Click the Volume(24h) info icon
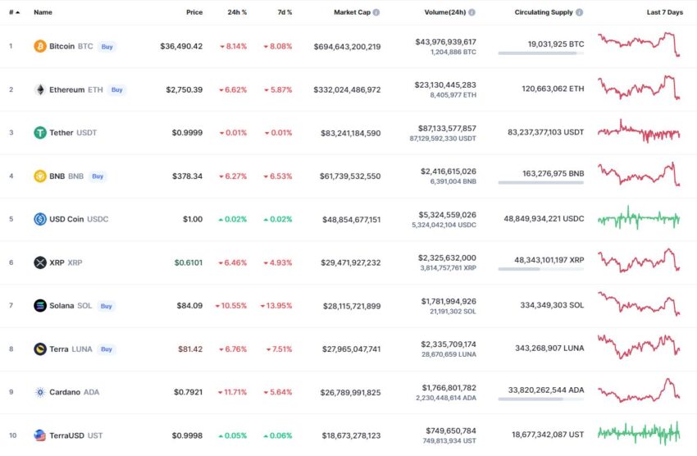Viewport: 697px width, 456px height. [x=472, y=12]
